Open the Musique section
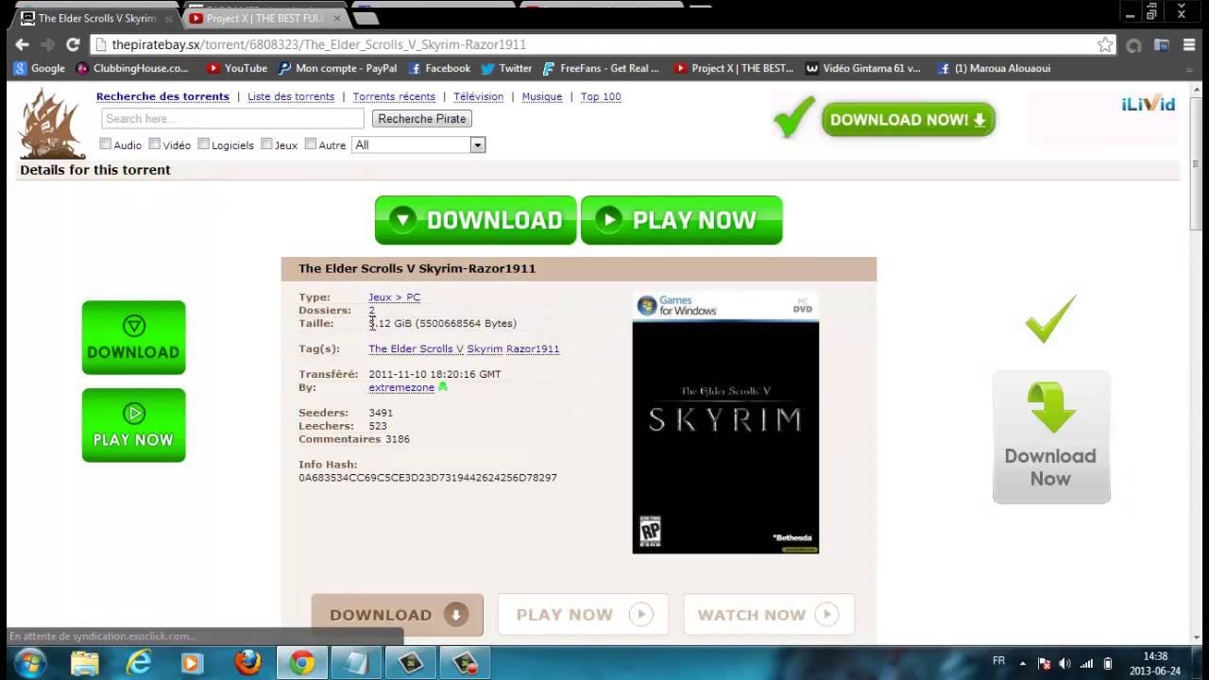1209x680 pixels. 542,96
